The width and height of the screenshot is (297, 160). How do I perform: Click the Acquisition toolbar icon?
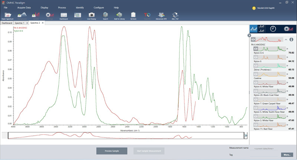78,15
